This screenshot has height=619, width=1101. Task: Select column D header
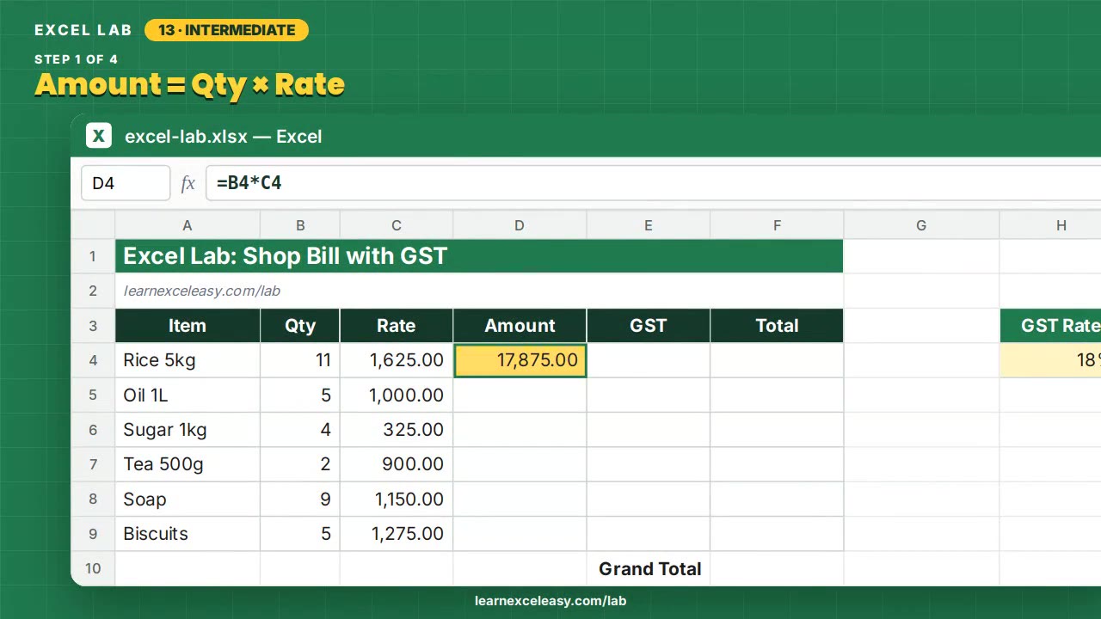[x=520, y=225]
